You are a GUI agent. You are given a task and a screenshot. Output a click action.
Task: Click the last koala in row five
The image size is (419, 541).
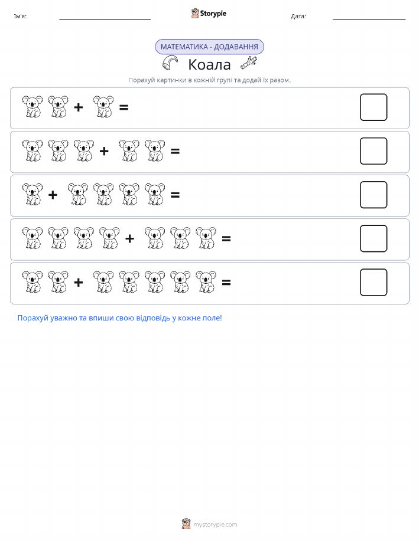(x=206, y=281)
